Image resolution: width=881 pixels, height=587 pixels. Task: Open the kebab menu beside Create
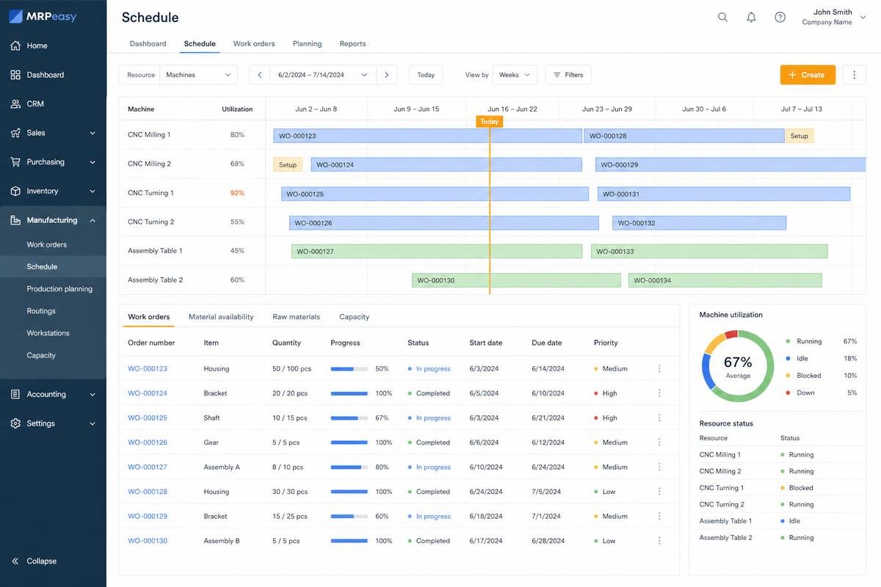click(x=854, y=75)
